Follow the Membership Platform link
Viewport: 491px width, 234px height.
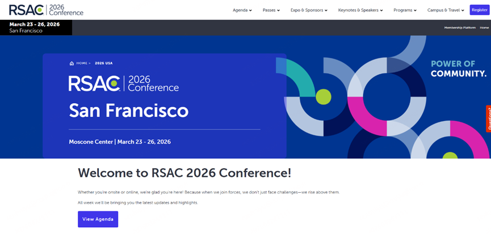(x=459, y=27)
